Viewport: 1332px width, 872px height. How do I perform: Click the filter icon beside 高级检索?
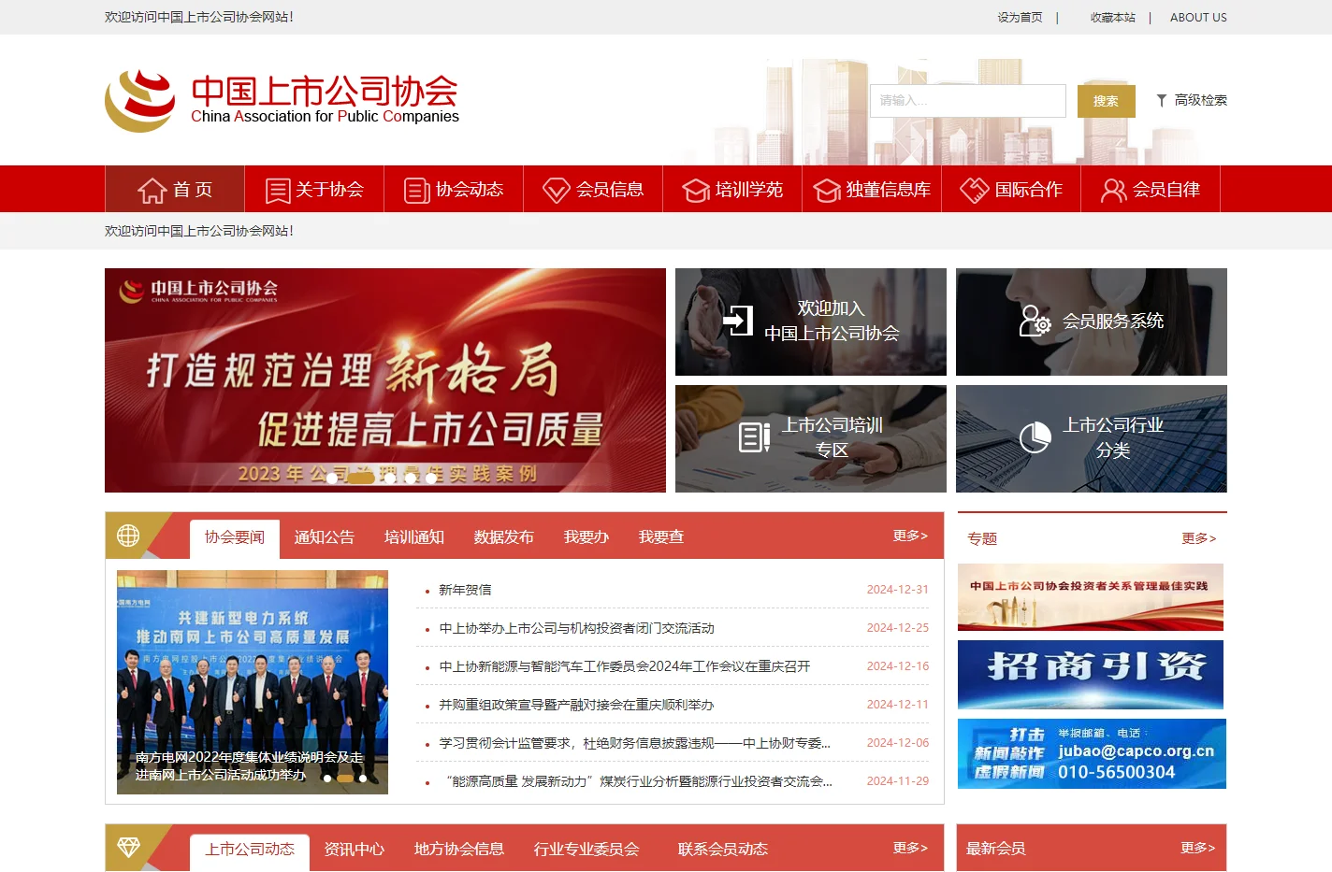(1162, 100)
